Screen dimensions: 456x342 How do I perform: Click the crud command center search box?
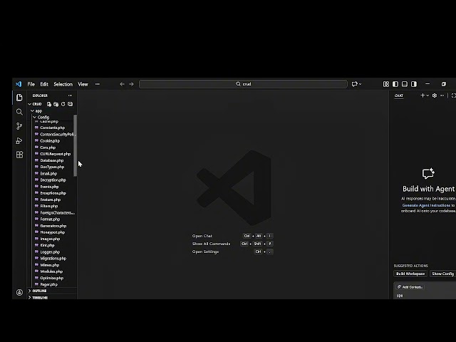pos(243,84)
